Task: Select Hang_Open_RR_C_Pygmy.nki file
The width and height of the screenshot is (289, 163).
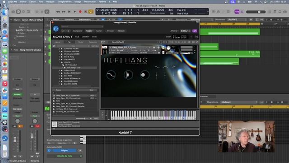Action: [68, 96]
